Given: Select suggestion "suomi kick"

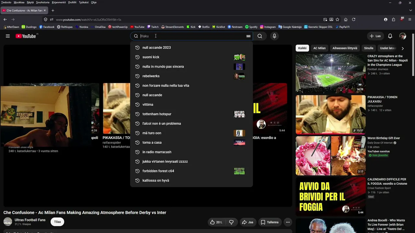Looking at the screenshot, I should click(191, 57).
